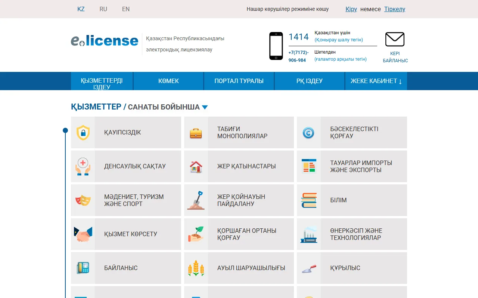Click the Бәсекелестікті қорғау copyright icon

pyautogui.click(x=308, y=133)
